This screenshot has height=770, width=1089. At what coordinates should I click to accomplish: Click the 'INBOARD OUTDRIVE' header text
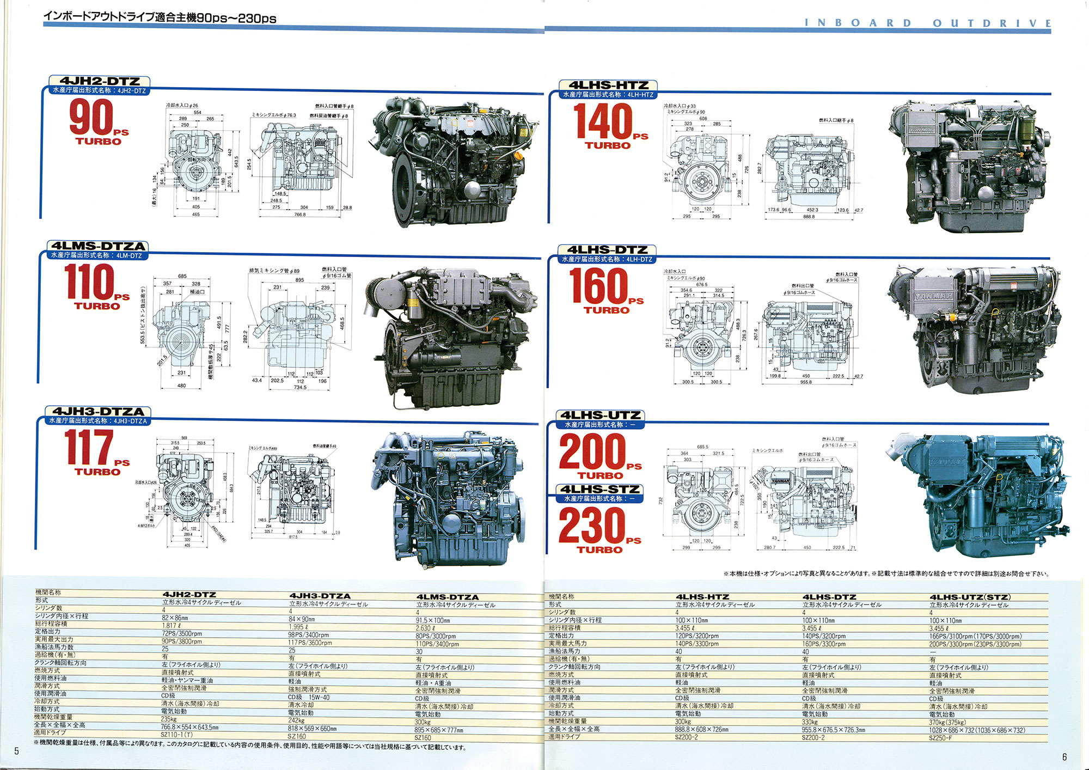coord(928,23)
